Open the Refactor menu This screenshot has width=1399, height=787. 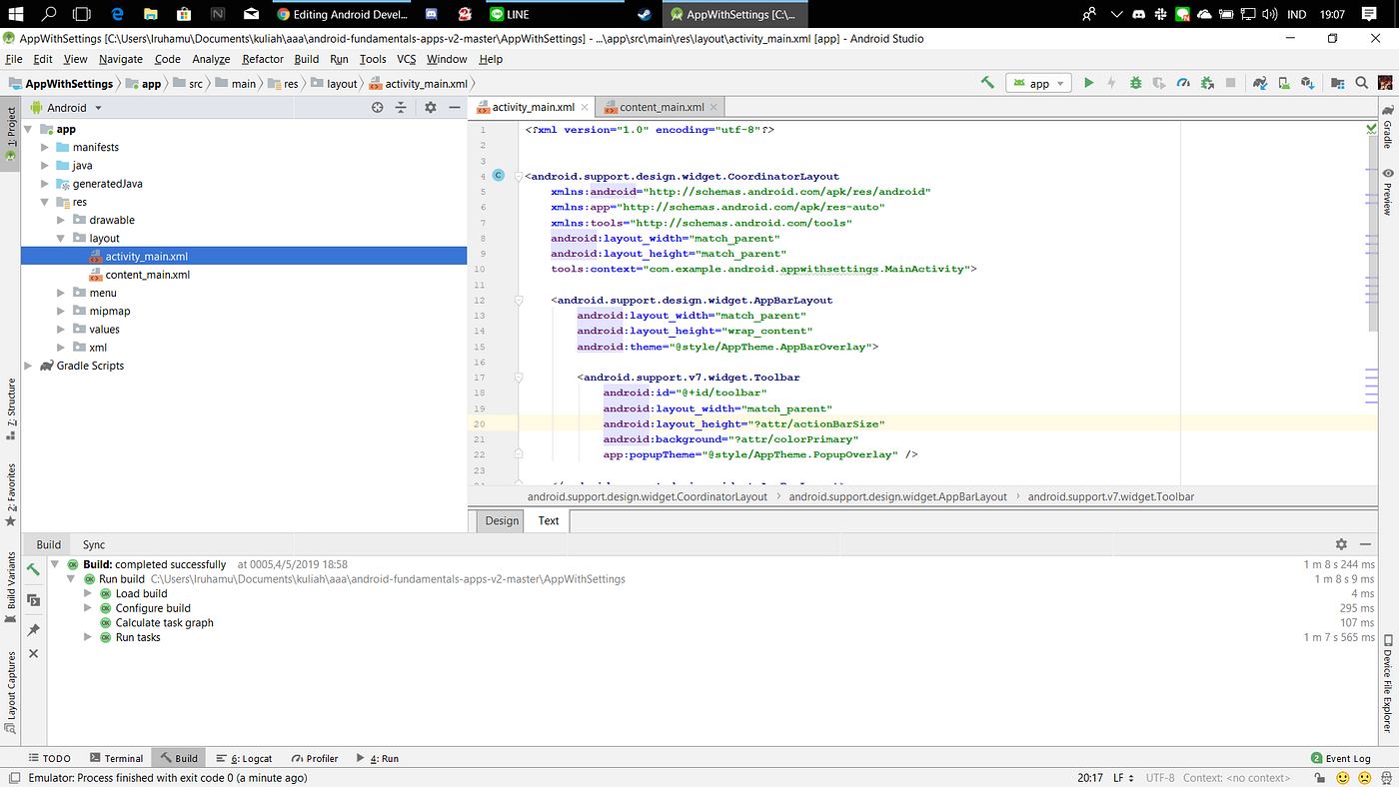263,59
